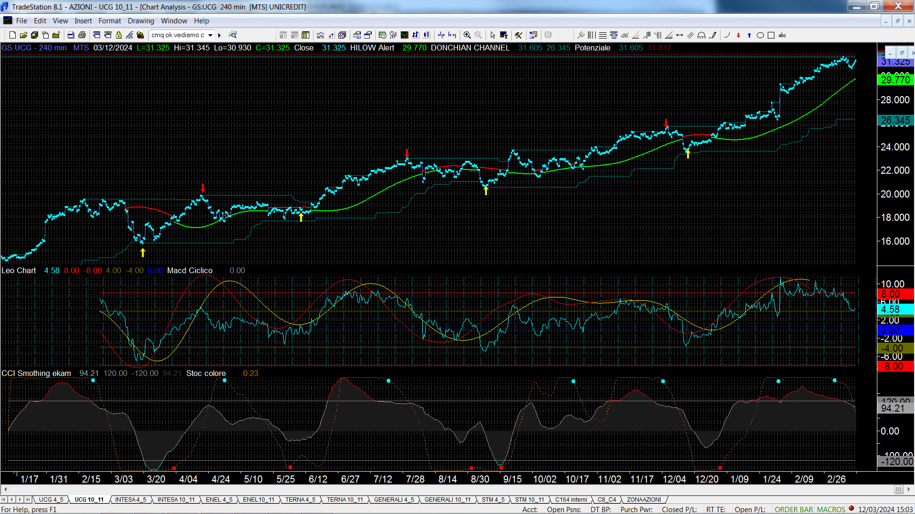The width and height of the screenshot is (915, 514).
Task: Open the Window menu
Action: (x=174, y=21)
